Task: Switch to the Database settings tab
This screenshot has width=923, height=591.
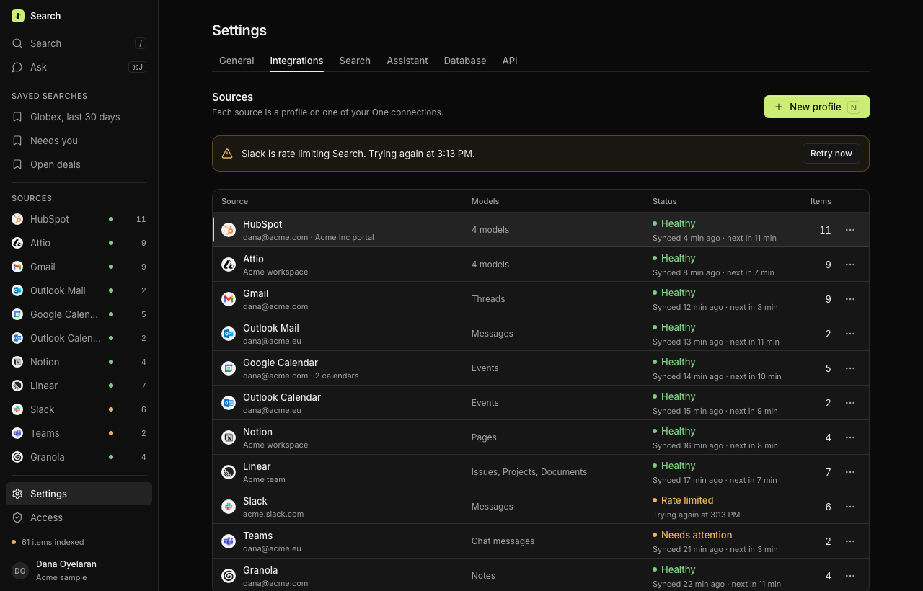Action: click(465, 61)
